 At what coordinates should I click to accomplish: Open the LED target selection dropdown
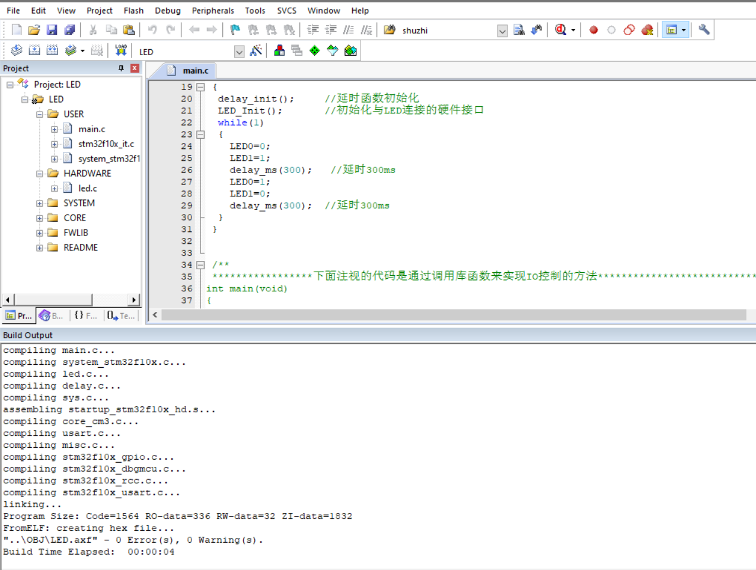[239, 52]
